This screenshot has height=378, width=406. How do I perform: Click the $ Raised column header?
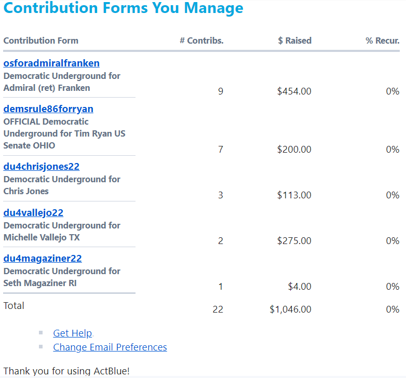tap(294, 40)
